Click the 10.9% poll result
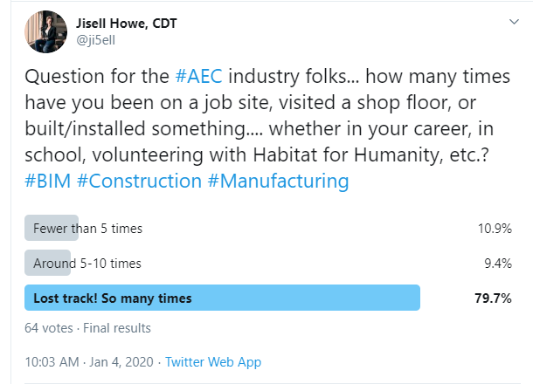This screenshot has width=533, height=384. [495, 229]
